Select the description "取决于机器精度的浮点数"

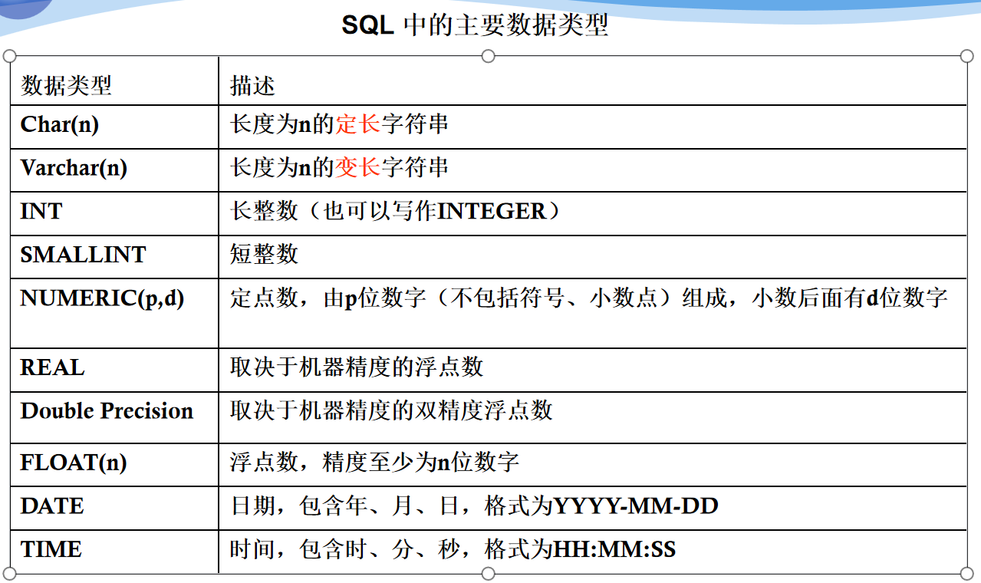coord(357,367)
